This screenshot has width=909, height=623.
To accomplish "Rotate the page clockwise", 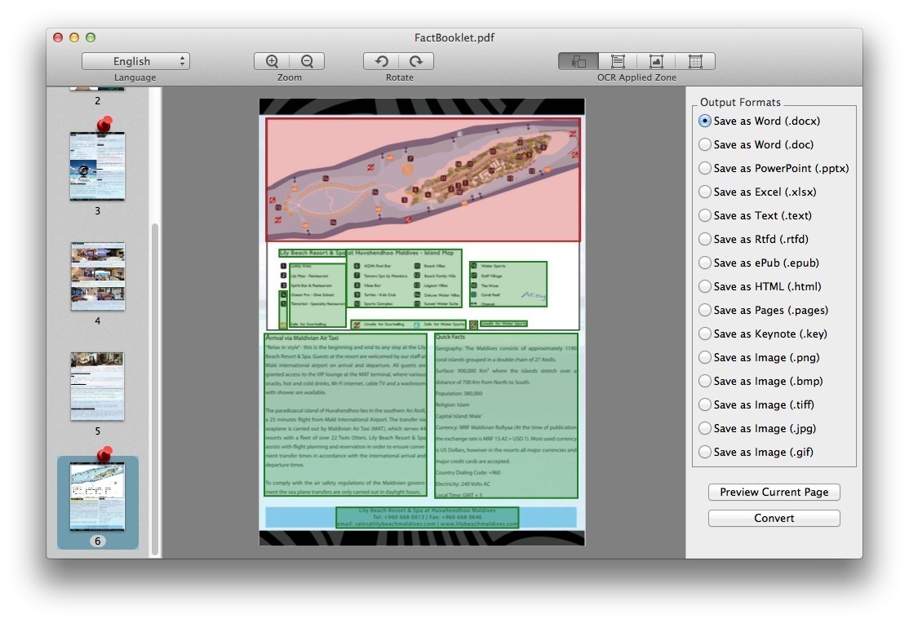I will pos(416,60).
